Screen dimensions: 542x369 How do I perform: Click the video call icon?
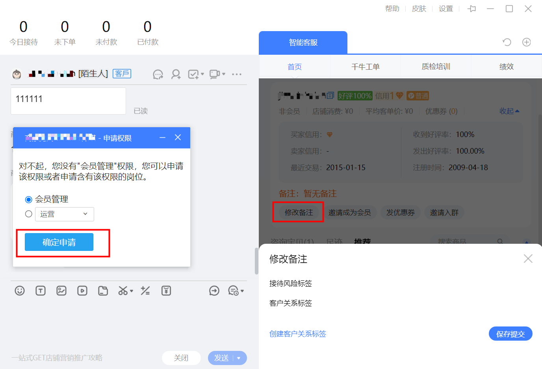[x=215, y=74]
